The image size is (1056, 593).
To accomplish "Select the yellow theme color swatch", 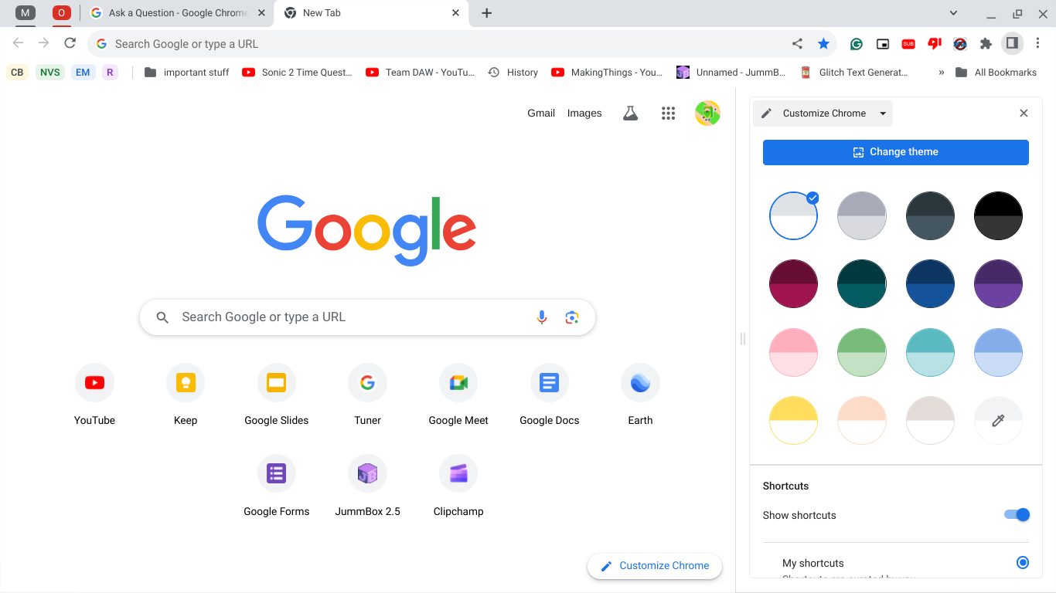I will [793, 420].
